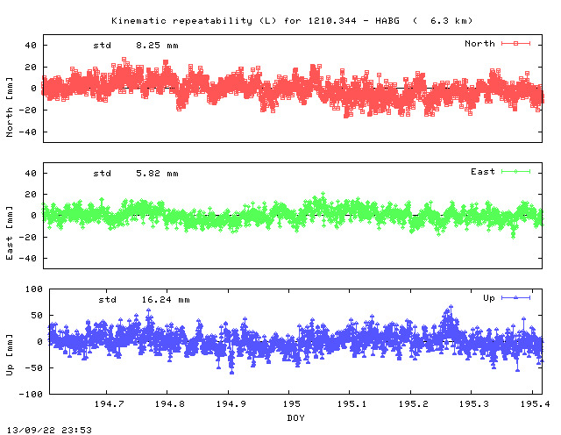The height and width of the screenshot is (435, 561).
Task: Click the Up legend blue line marker
Action: click(x=515, y=297)
